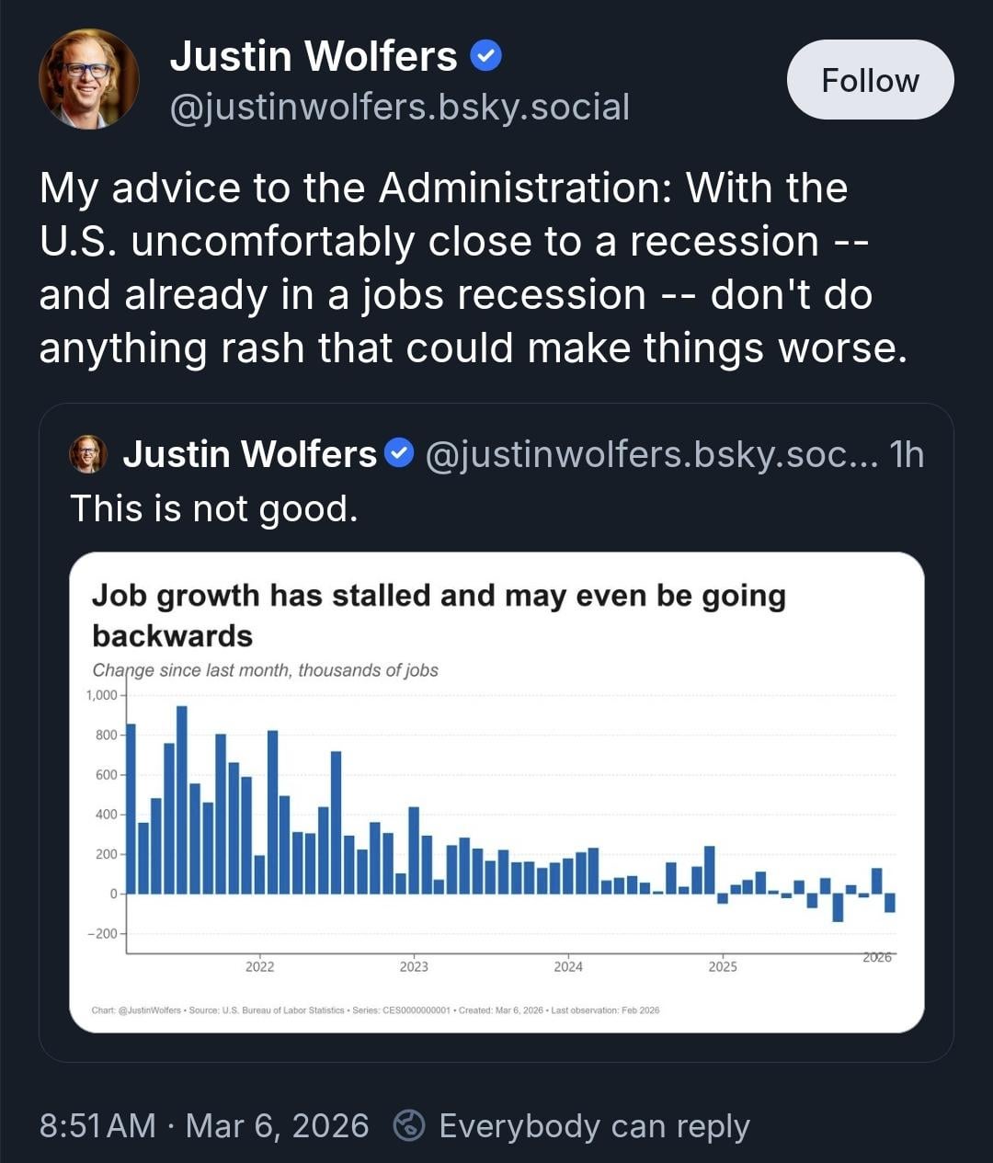Viewport: 993px width, 1163px height.
Task: Click the 2025 label on the chart axis
Action: coord(723,966)
